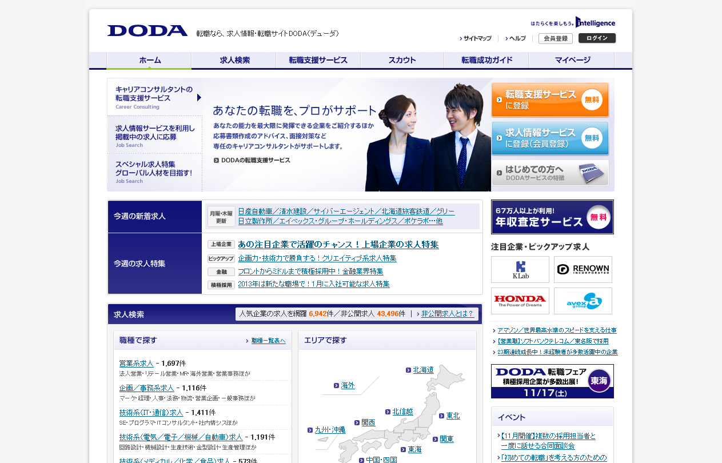Click the RENOWN company logo

pyautogui.click(x=583, y=269)
